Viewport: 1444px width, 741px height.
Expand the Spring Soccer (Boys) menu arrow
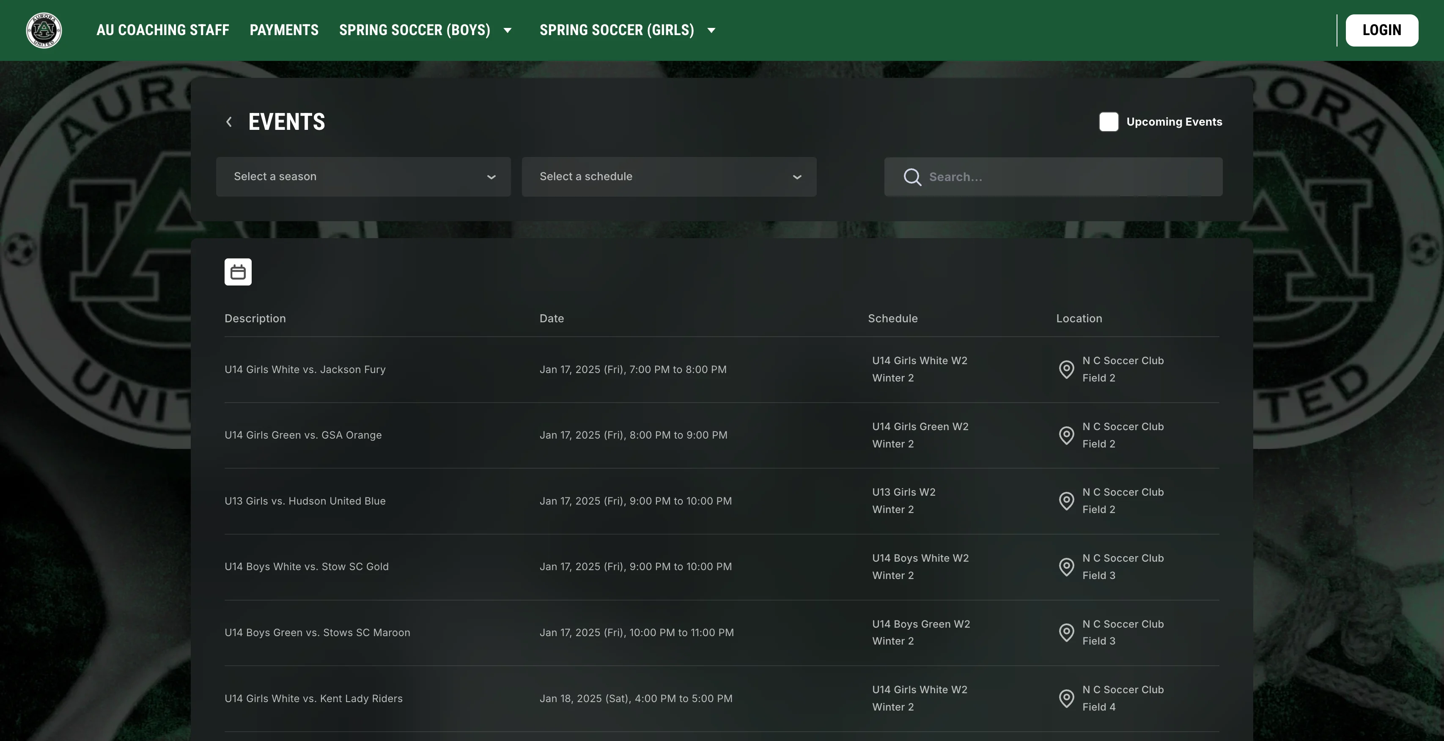(507, 30)
